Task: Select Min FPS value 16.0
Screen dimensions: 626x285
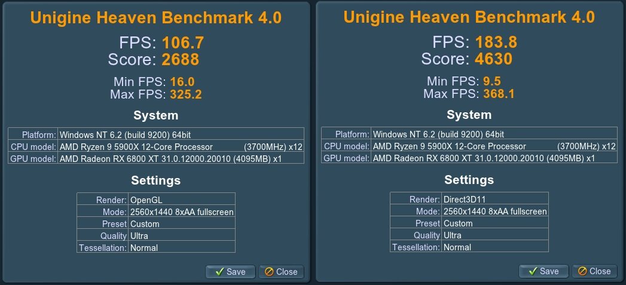Action: [182, 82]
